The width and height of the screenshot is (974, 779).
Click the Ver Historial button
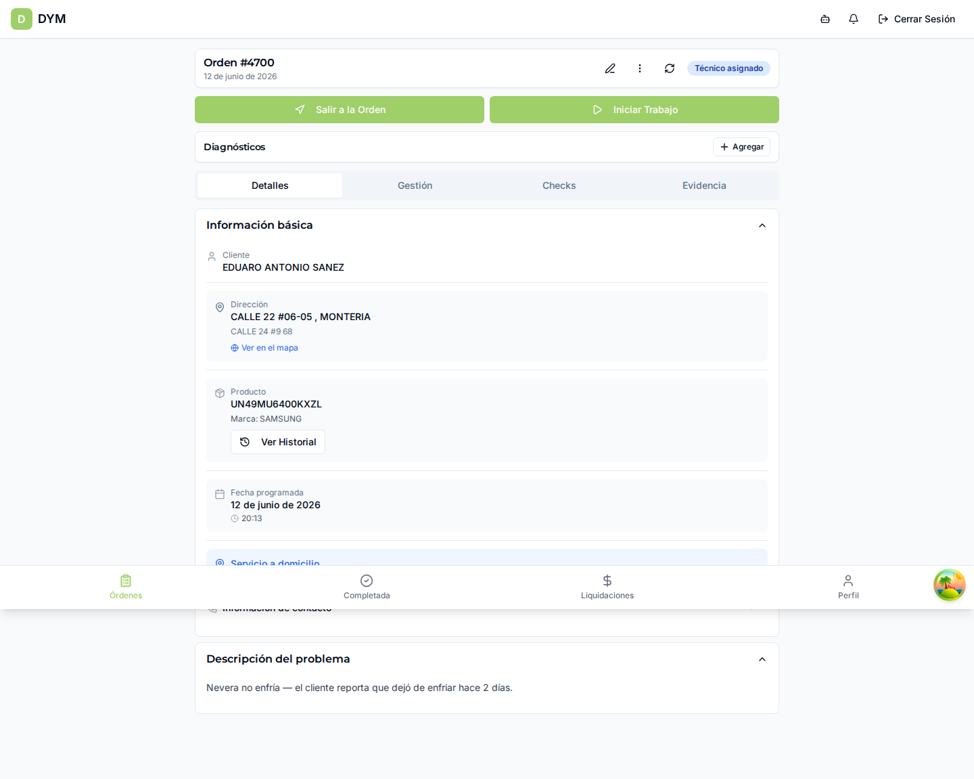click(278, 442)
